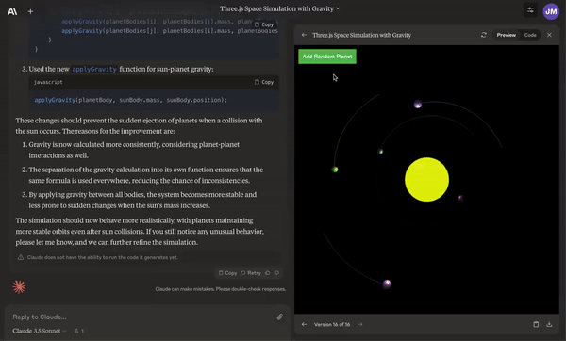Switch to Code tab in artifact
566x341 pixels.
[530, 35]
